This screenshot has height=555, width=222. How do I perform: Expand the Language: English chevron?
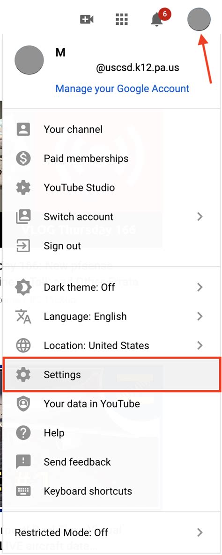point(200,316)
